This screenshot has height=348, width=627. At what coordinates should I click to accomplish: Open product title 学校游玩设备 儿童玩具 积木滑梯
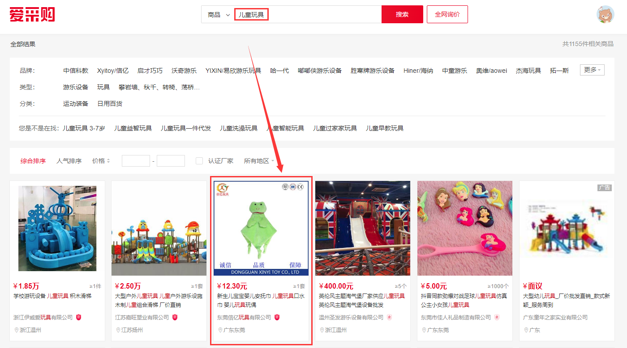[52, 296]
